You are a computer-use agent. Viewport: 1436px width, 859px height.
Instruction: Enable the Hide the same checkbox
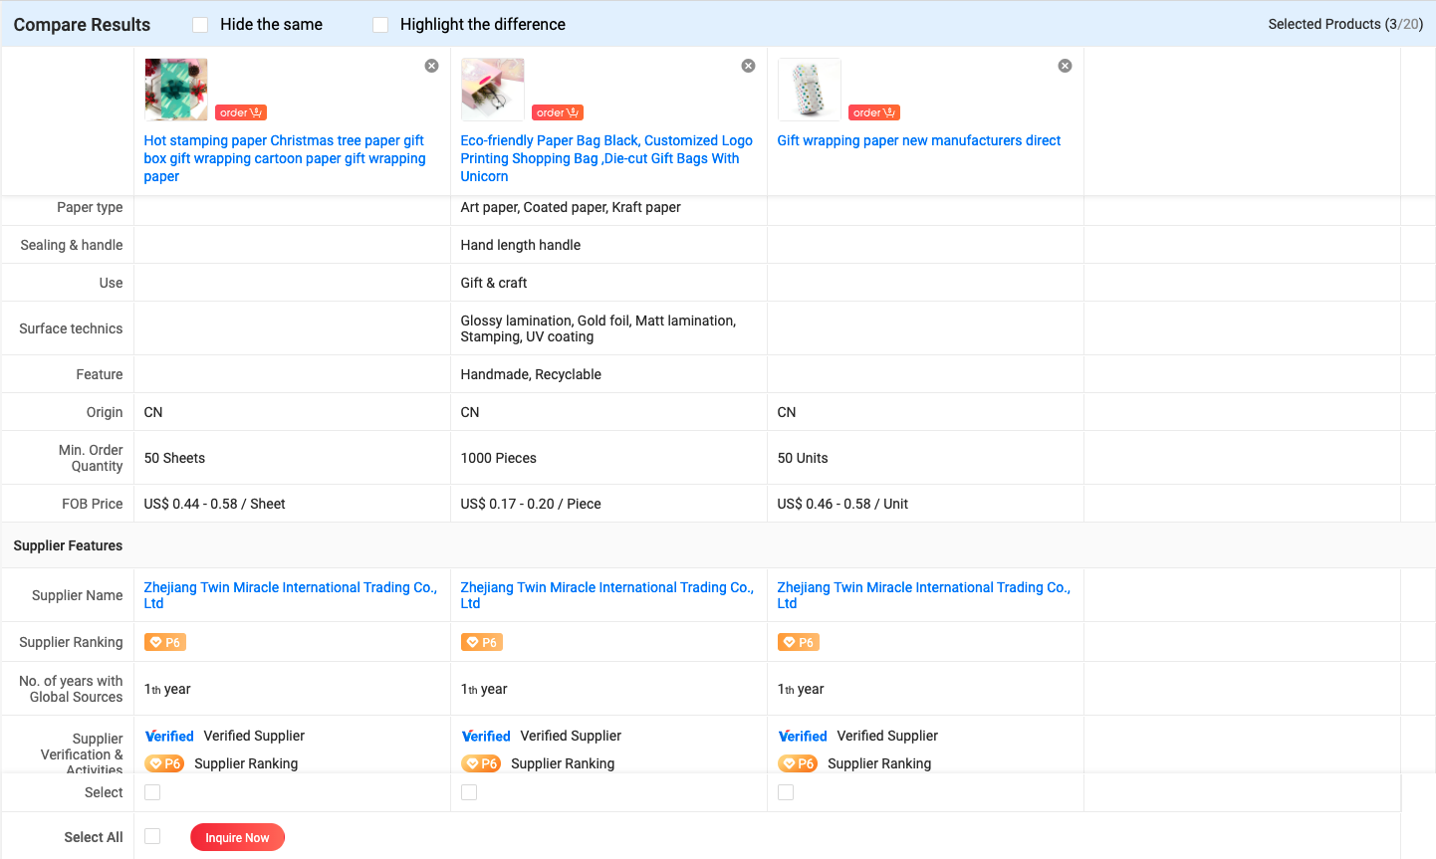(200, 25)
